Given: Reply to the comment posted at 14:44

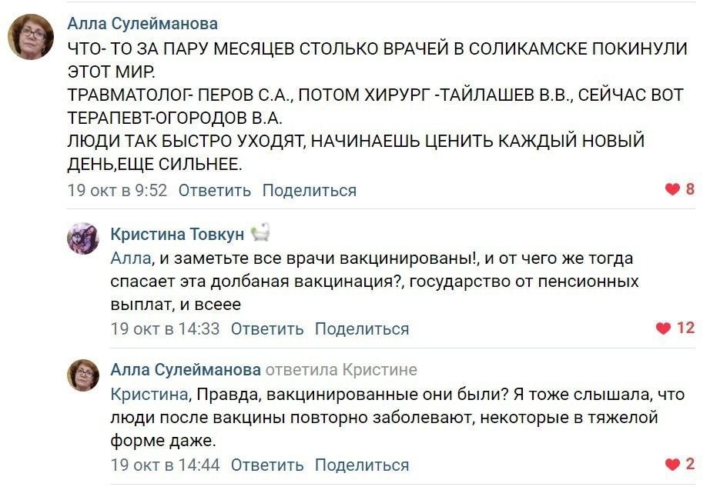Looking at the screenshot, I should coord(267,465).
